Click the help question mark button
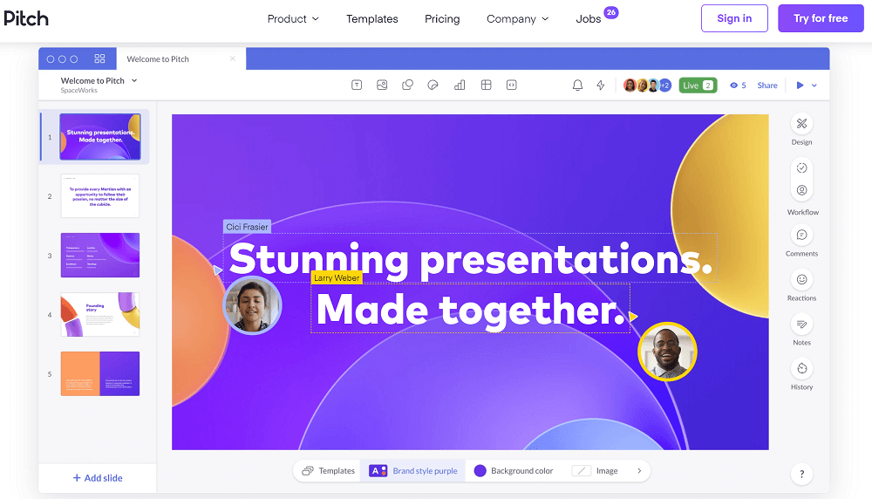Image resolution: width=872 pixels, height=499 pixels. [801, 474]
